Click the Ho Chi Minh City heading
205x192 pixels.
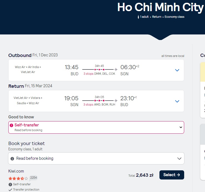point(161,7)
